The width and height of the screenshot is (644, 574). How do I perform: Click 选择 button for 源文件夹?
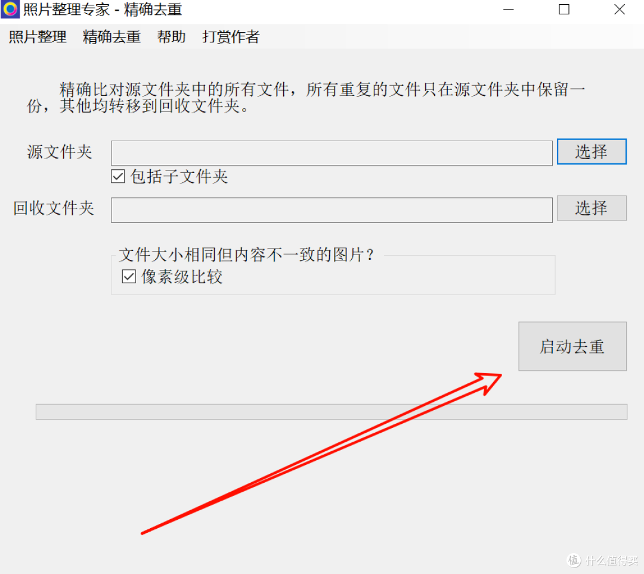click(x=592, y=151)
